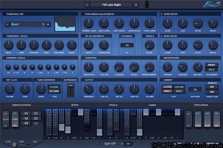Choose the CLASSIC tube overdrive type
The image size is (223, 148).
(x=54, y=87)
